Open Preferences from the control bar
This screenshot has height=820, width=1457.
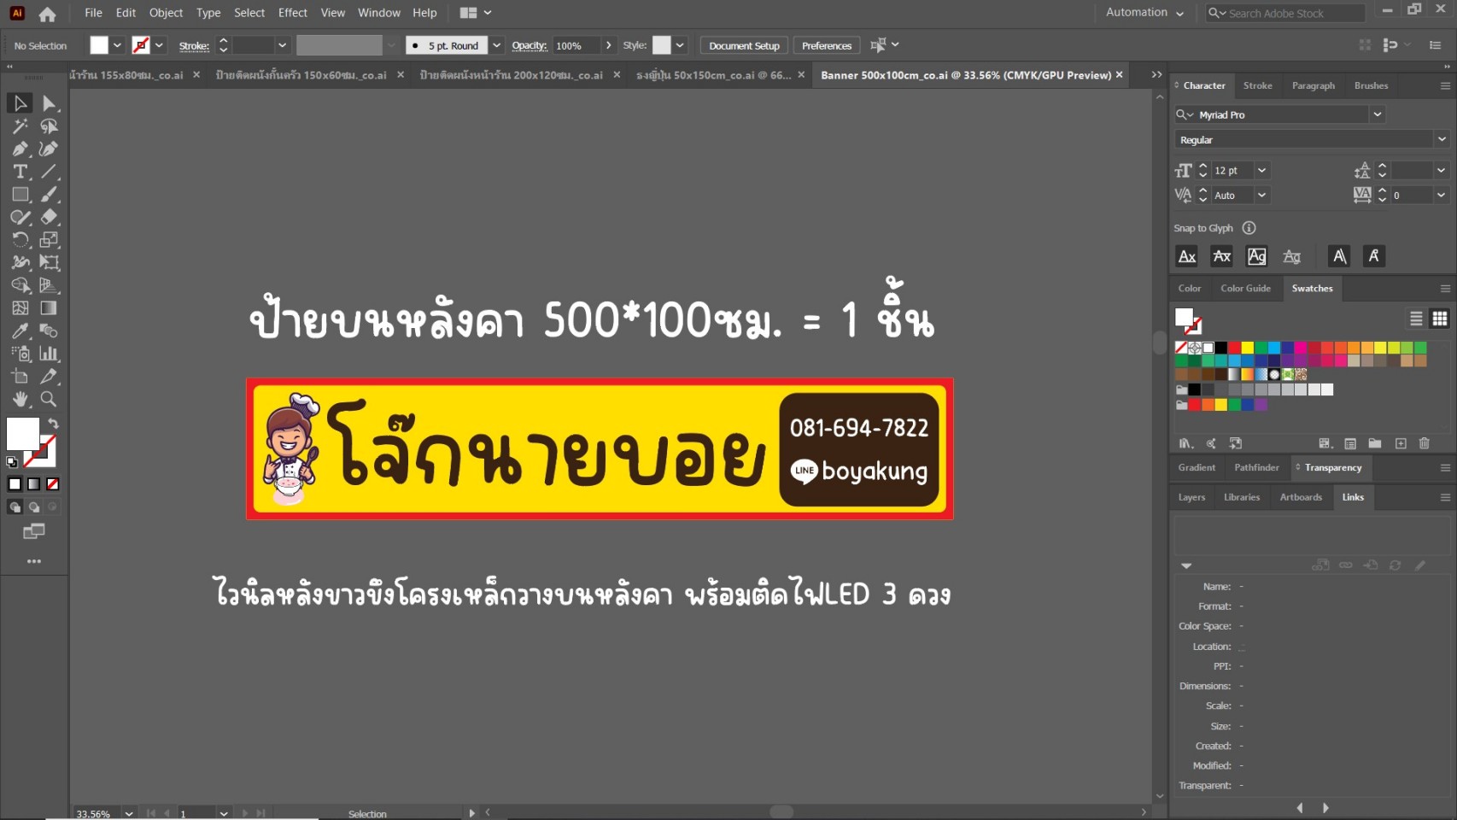coord(825,44)
